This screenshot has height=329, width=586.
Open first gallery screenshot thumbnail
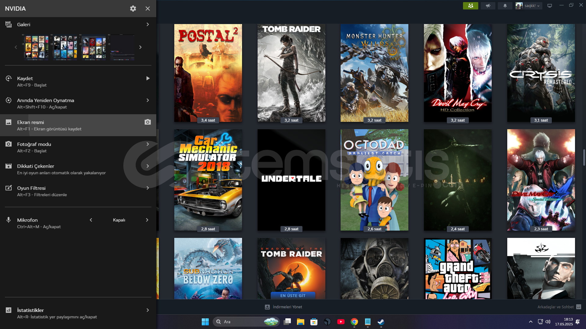coord(36,47)
